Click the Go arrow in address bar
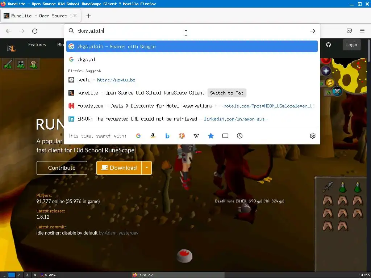Viewport: 371px width, 278px height. pyautogui.click(x=313, y=31)
